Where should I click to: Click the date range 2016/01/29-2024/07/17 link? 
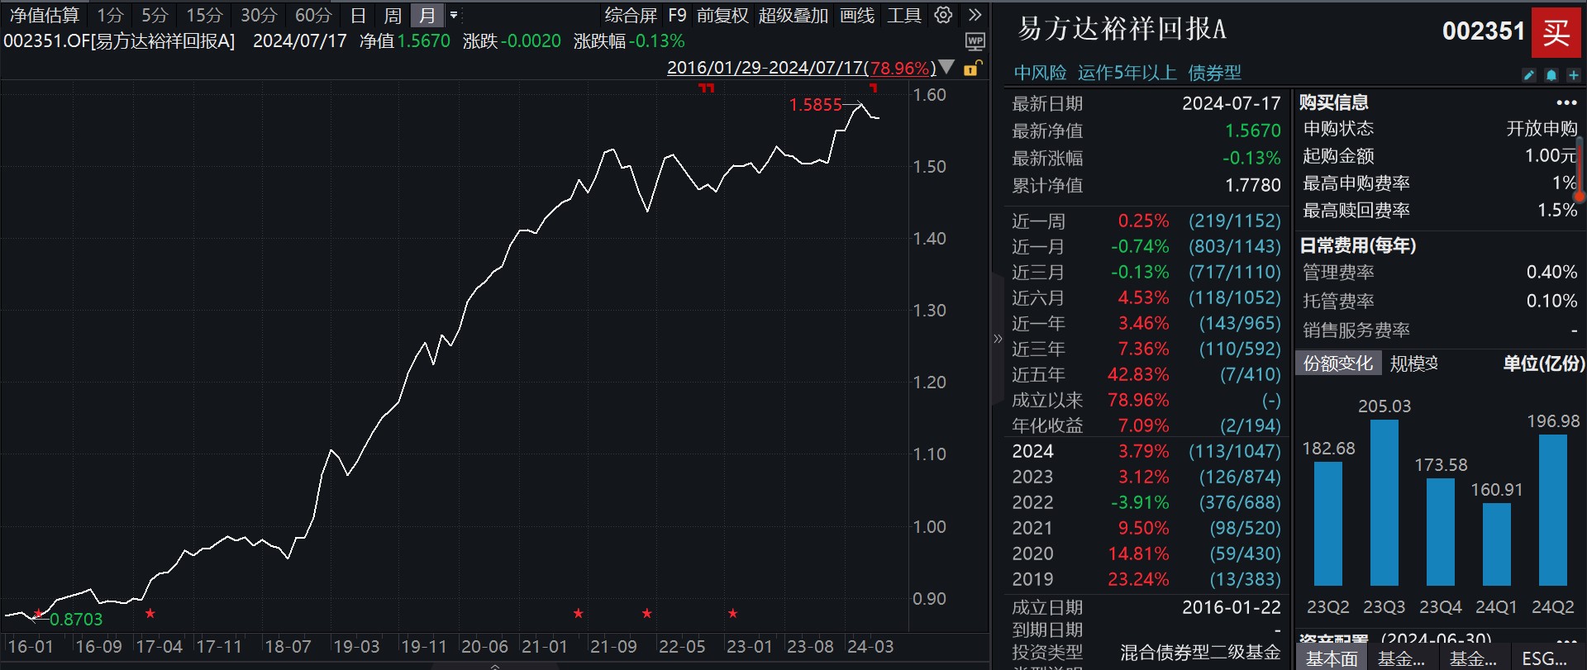(x=801, y=68)
